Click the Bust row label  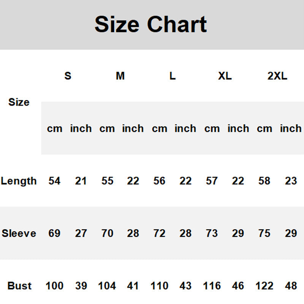click(19, 286)
